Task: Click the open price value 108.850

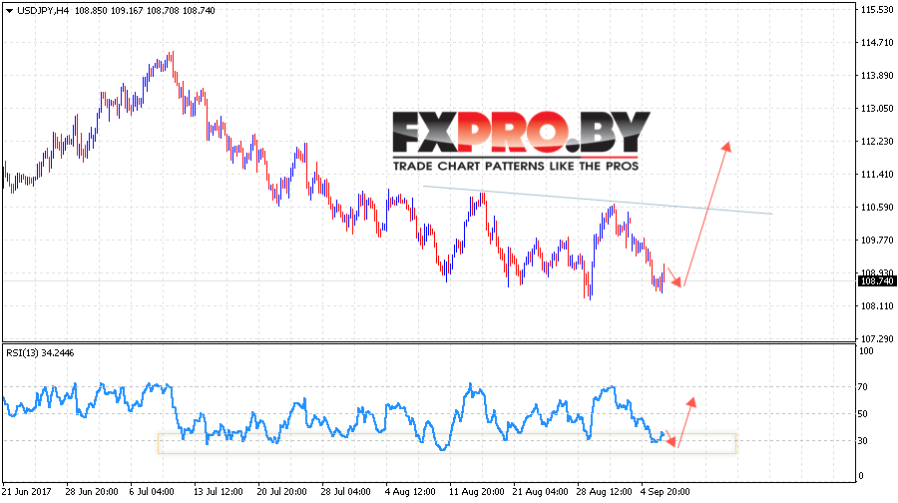Action: (91, 11)
